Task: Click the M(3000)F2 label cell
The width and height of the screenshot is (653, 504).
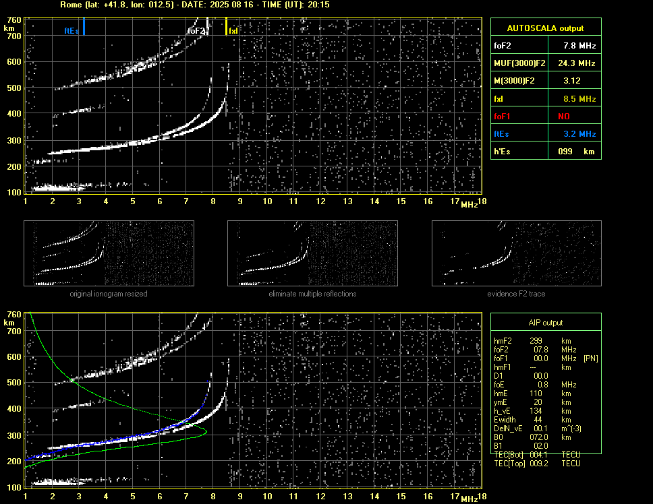Action: tap(519, 80)
